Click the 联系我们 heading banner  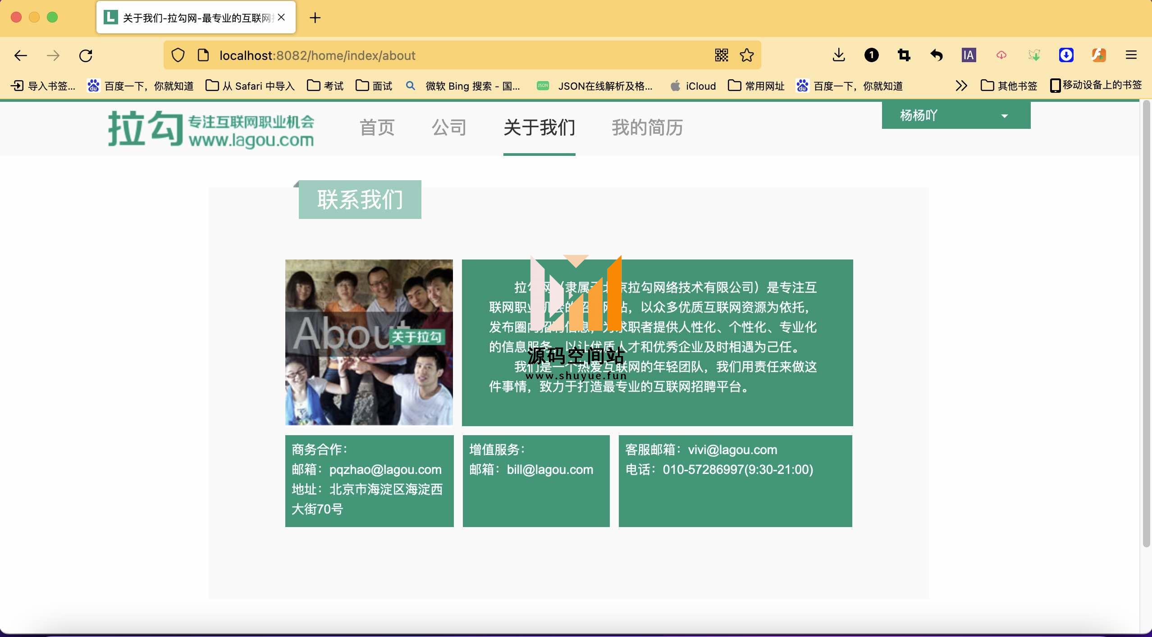tap(360, 200)
